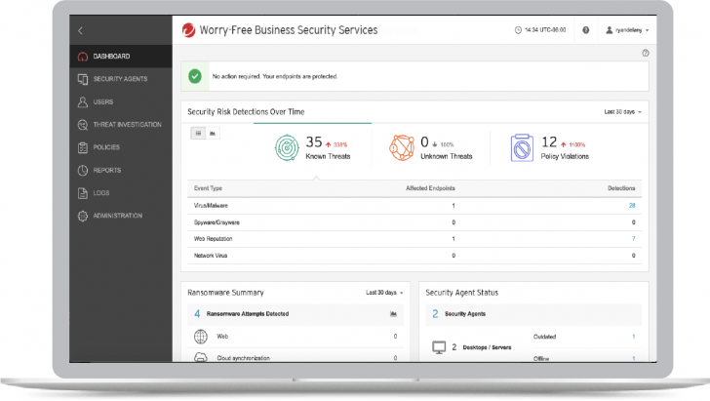Click the small page help icon below header
Screen dimensions: 710x401
coord(646,53)
